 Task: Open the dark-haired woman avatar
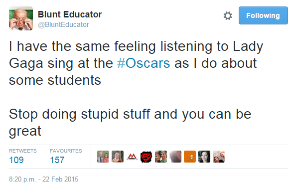tap(204, 157)
